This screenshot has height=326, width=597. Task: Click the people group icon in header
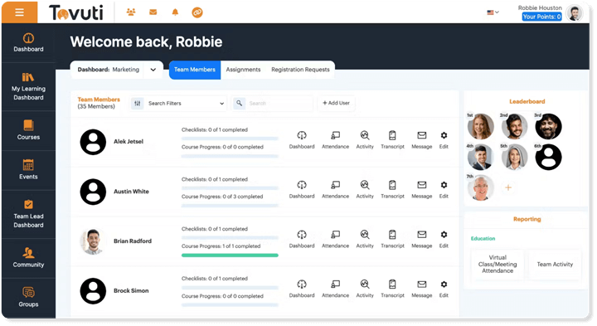(x=131, y=12)
